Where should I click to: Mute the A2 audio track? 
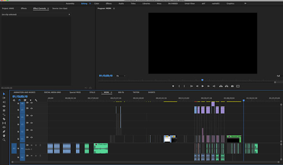pos(32,155)
